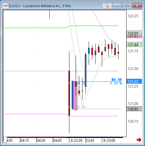Click the 04:45 time axis label
Screen dimensions: 145x146
[57, 141]
